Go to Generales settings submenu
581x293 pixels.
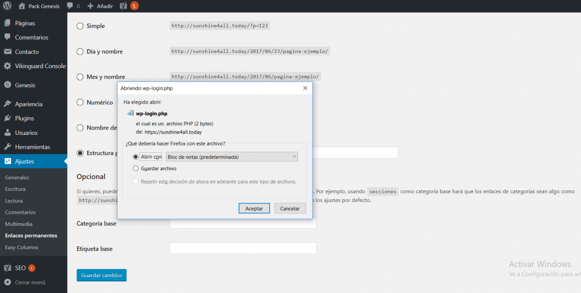17,177
